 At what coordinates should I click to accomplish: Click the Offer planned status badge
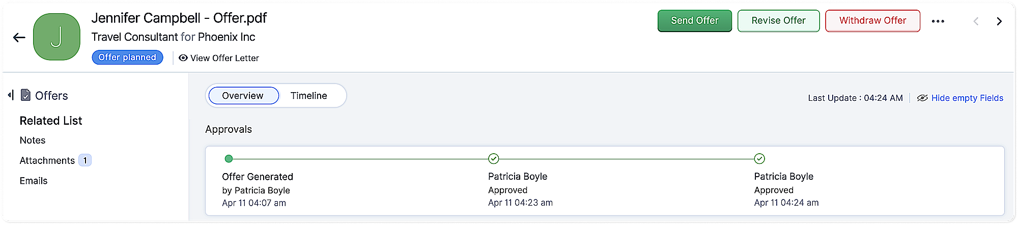pyautogui.click(x=127, y=58)
